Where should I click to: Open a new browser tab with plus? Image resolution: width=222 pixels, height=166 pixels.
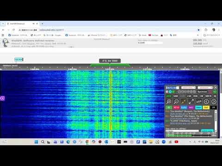click(x=42, y=24)
